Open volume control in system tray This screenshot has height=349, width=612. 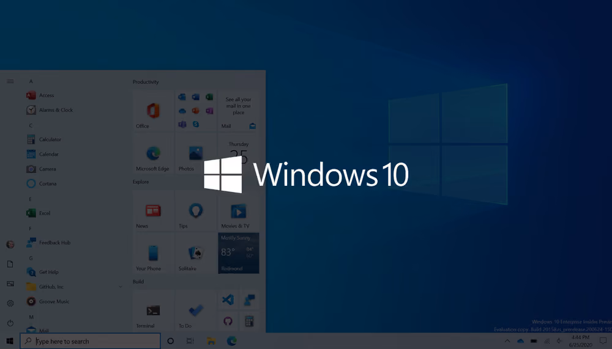559,341
